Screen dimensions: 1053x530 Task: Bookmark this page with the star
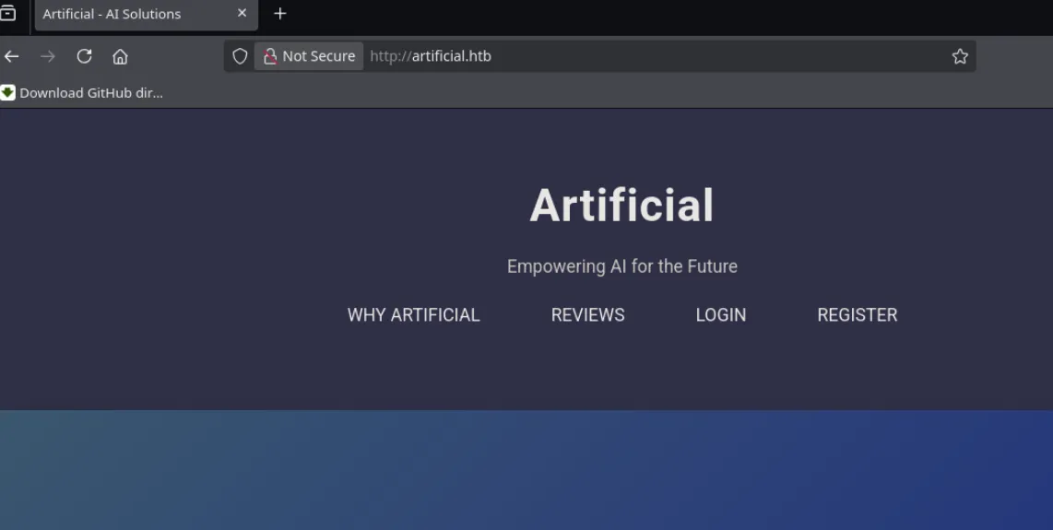click(960, 56)
